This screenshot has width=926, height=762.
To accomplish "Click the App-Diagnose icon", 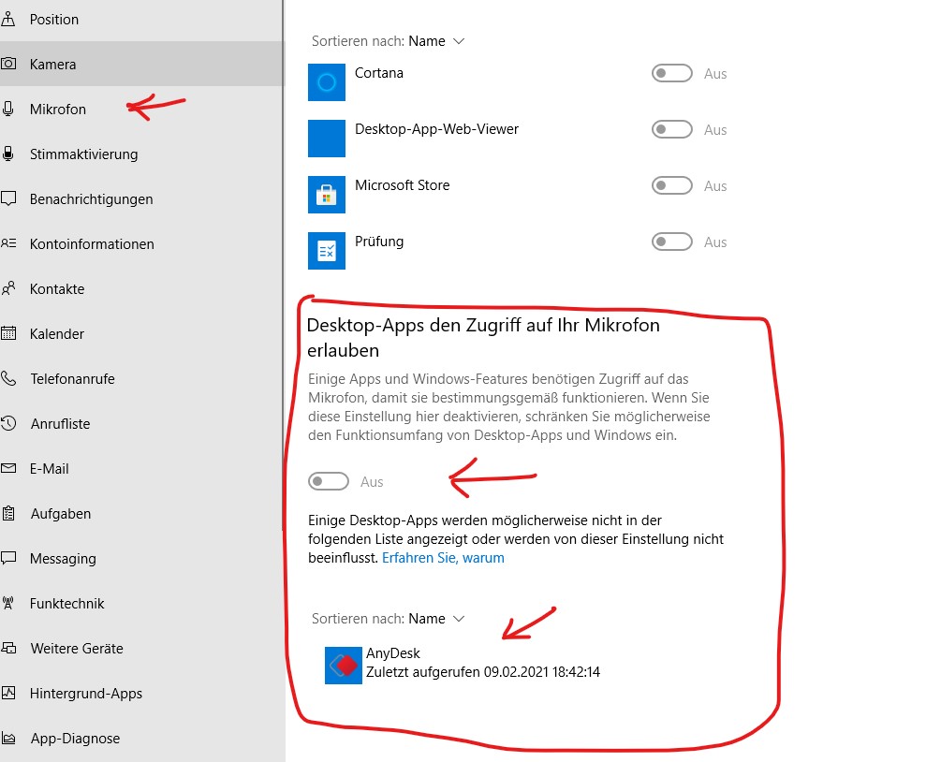I will (8, 738).
